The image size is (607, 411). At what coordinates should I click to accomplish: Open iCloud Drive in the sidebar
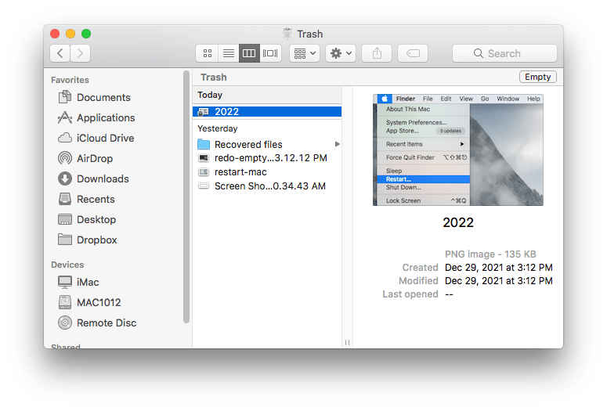105,138
